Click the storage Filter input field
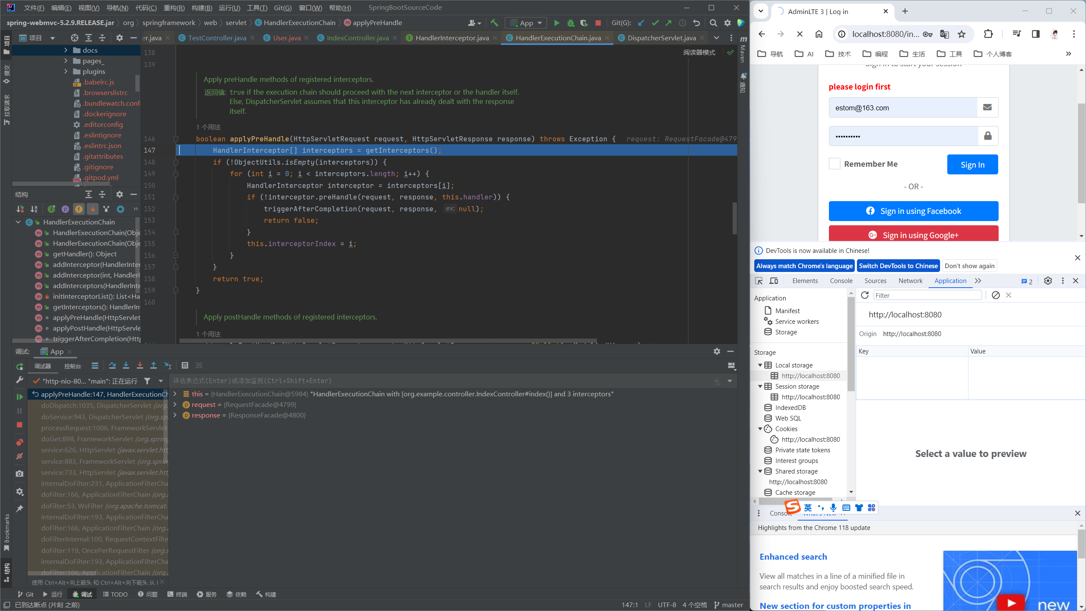1086x611 pixels. (927, 295)
